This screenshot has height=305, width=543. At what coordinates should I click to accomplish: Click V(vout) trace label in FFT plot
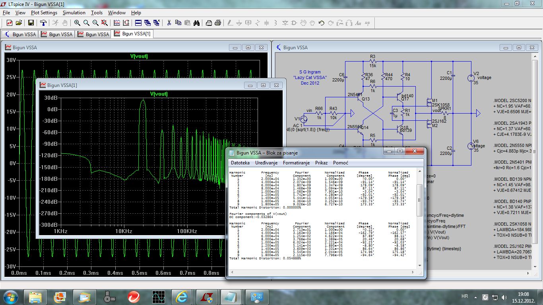tap(159, 94)
